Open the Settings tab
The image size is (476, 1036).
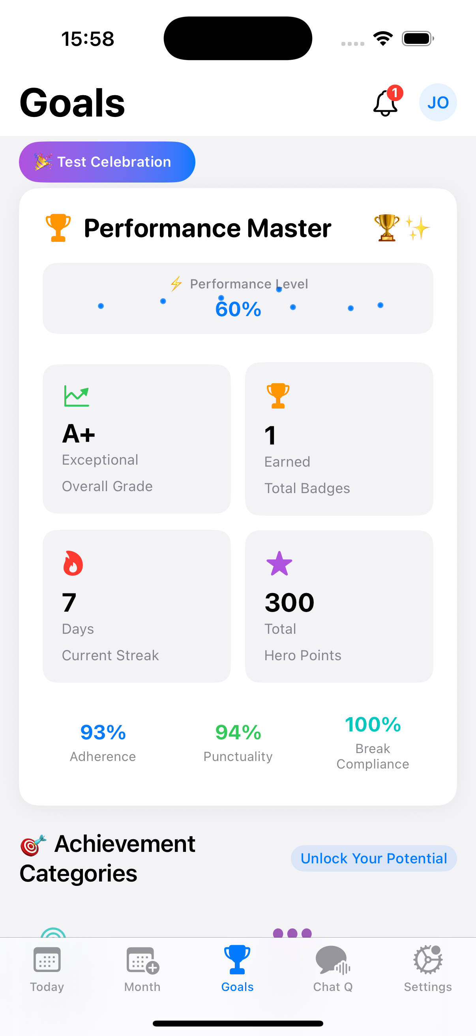click(428, 968)
